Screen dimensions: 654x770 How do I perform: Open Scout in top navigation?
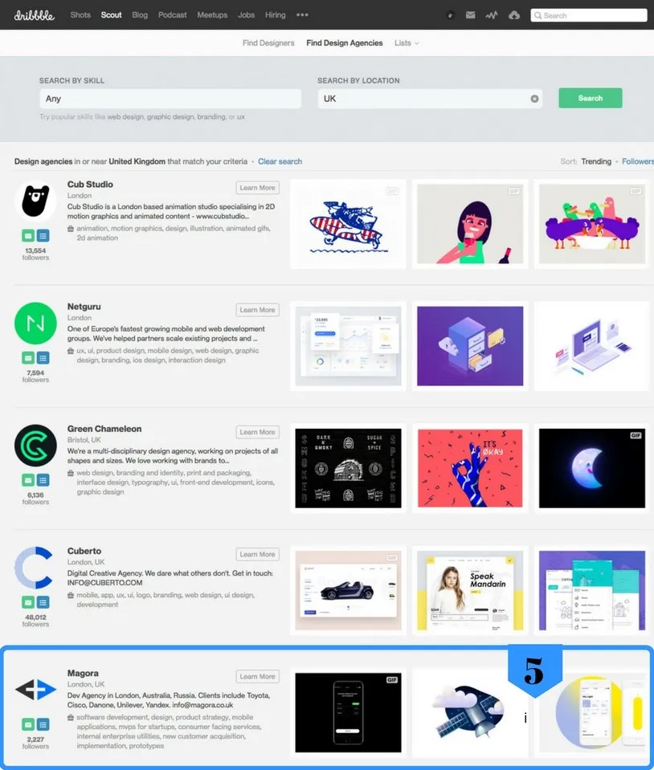[111, 14]
